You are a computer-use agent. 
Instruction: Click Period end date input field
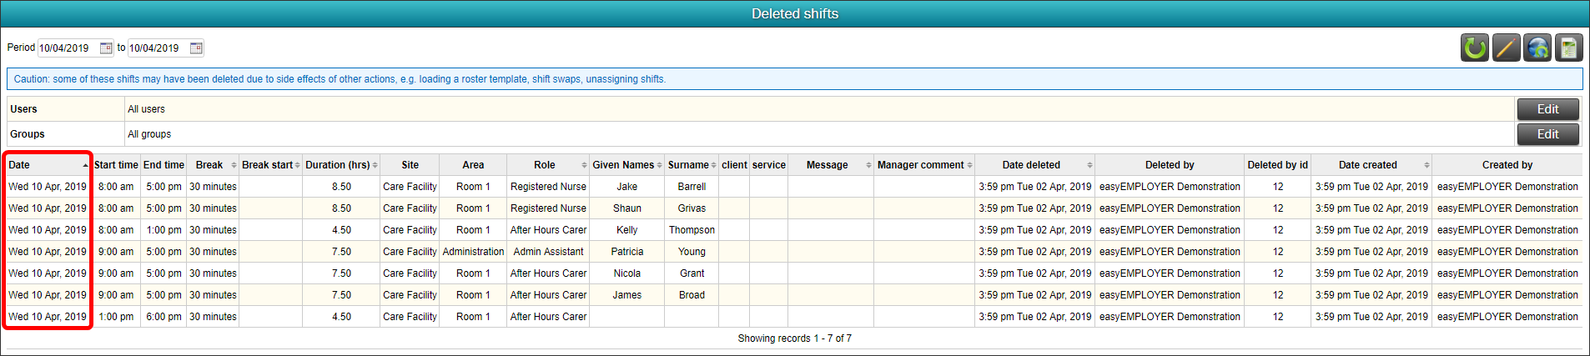point(158,48)
